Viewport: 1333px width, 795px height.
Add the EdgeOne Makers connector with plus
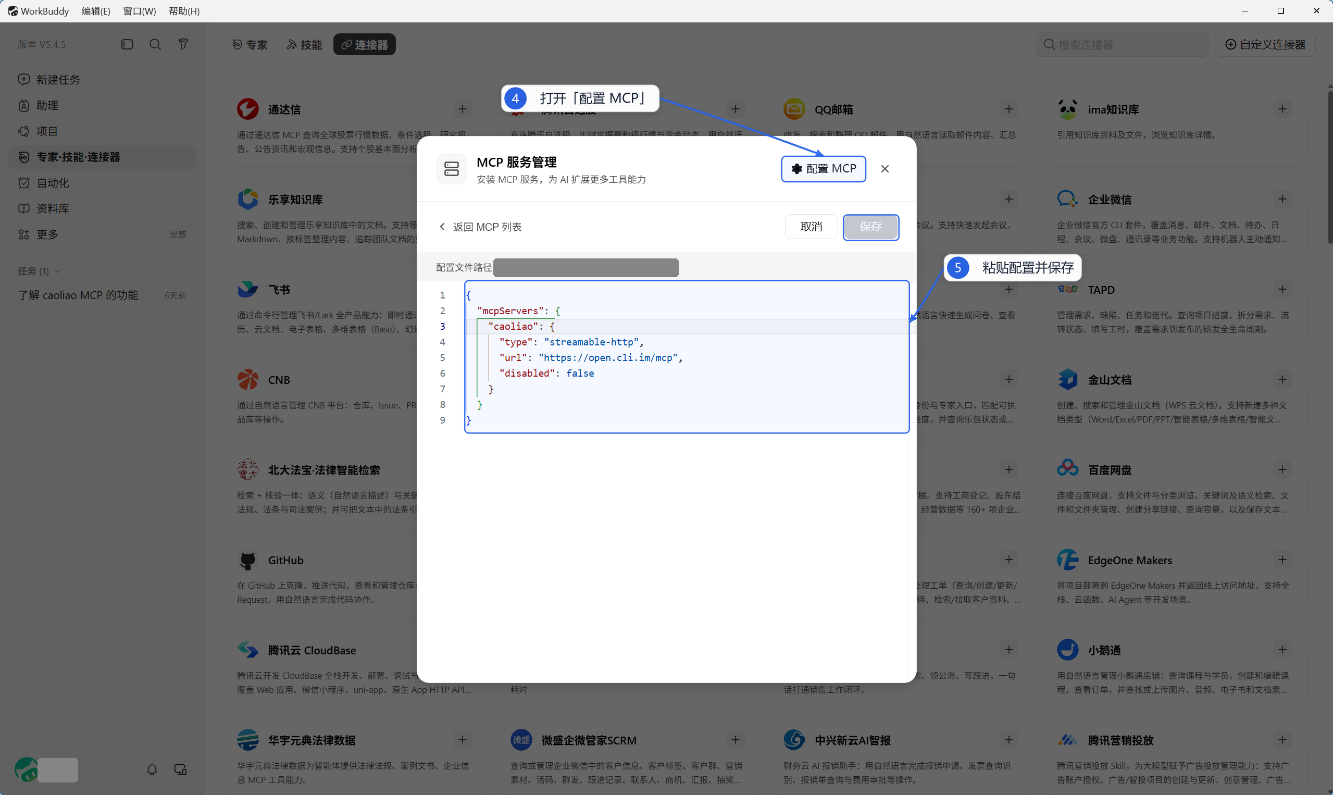[x=1282, y=561]
